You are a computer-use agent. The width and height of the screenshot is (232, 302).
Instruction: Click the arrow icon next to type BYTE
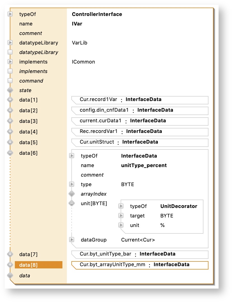(72, 184)
